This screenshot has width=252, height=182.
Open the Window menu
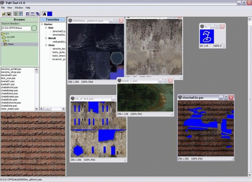[x=19, y=8]
